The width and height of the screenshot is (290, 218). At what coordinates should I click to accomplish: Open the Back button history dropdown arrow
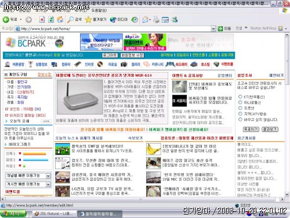[x=21, y=20]
